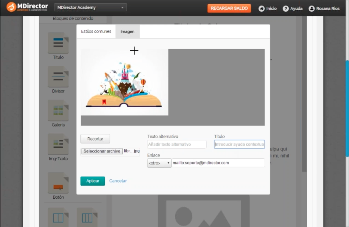
Task: Select the Img+Texto content block icon
Action: click(x=58, y=144)
